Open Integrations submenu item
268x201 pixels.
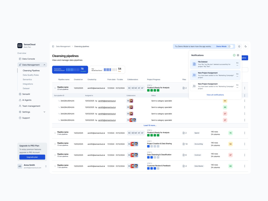tap(28, 84)
